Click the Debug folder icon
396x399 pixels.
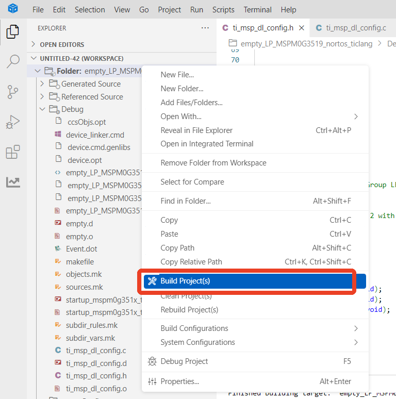pyautogui.click(x=54, y=109)
